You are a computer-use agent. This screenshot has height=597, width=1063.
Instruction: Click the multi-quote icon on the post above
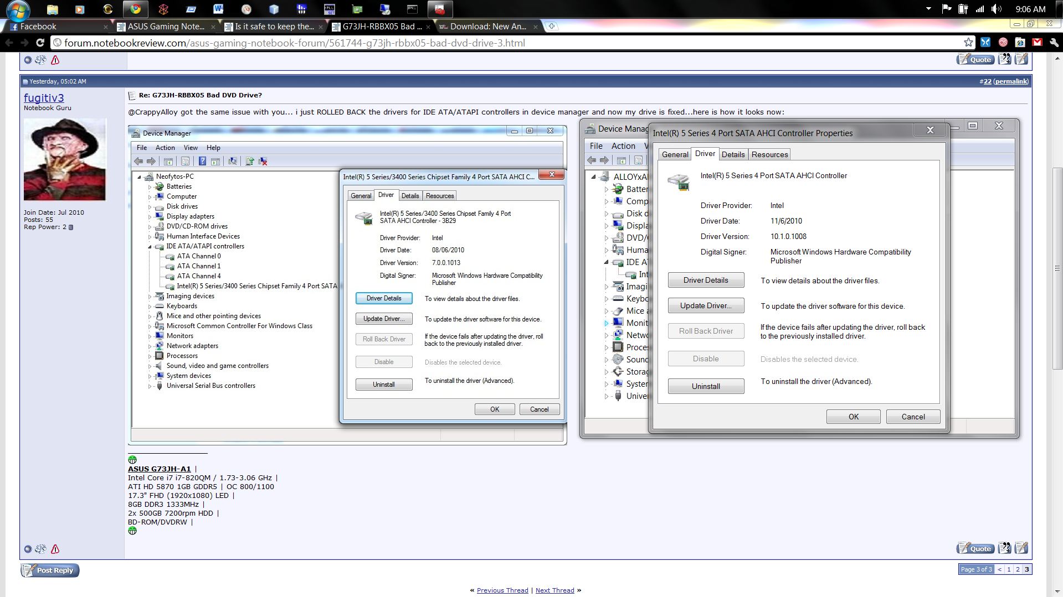[1005, 59]
